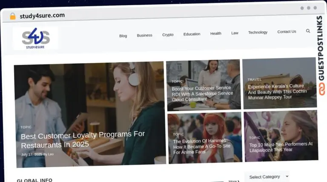Read Best Customer Loyalty Programs article
Image resolution: width=327 pixels, height=182 pixels.
(83, 139)
